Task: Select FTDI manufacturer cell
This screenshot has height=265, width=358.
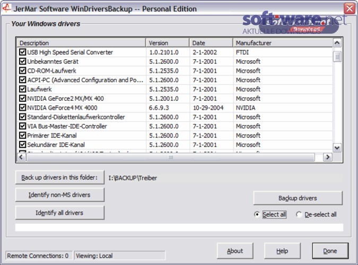Action: click(x=242, y=52)
